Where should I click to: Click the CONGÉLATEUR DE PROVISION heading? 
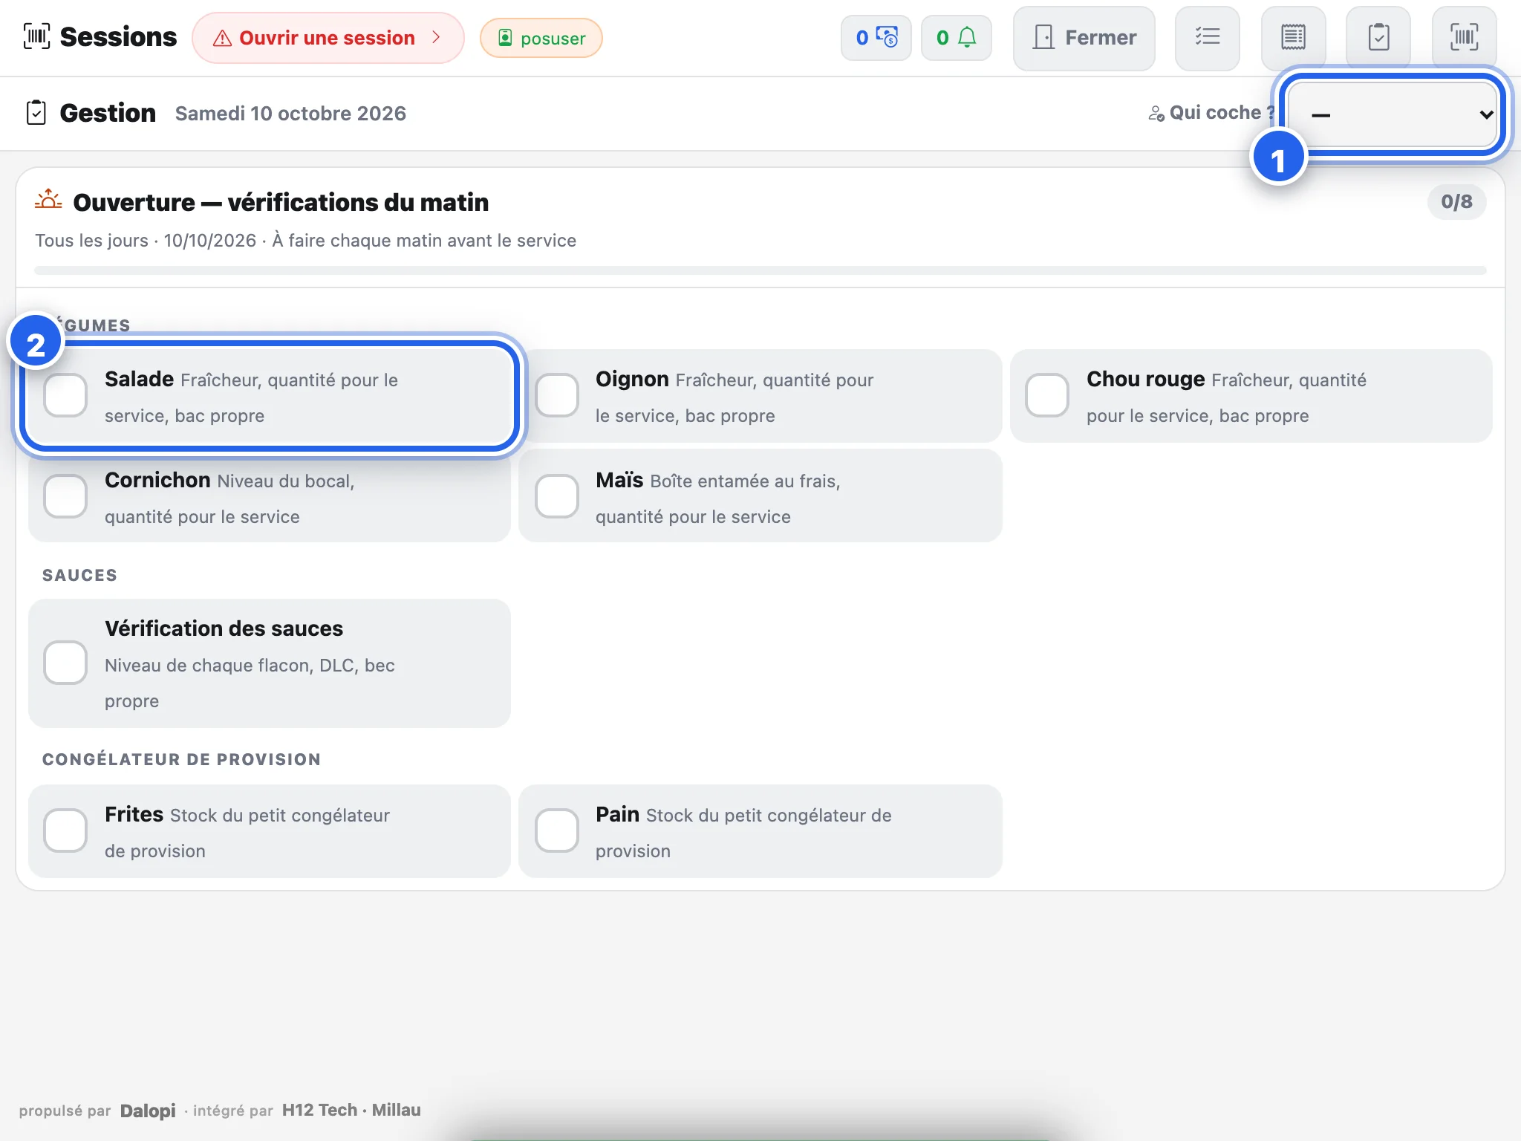[181, 759]
